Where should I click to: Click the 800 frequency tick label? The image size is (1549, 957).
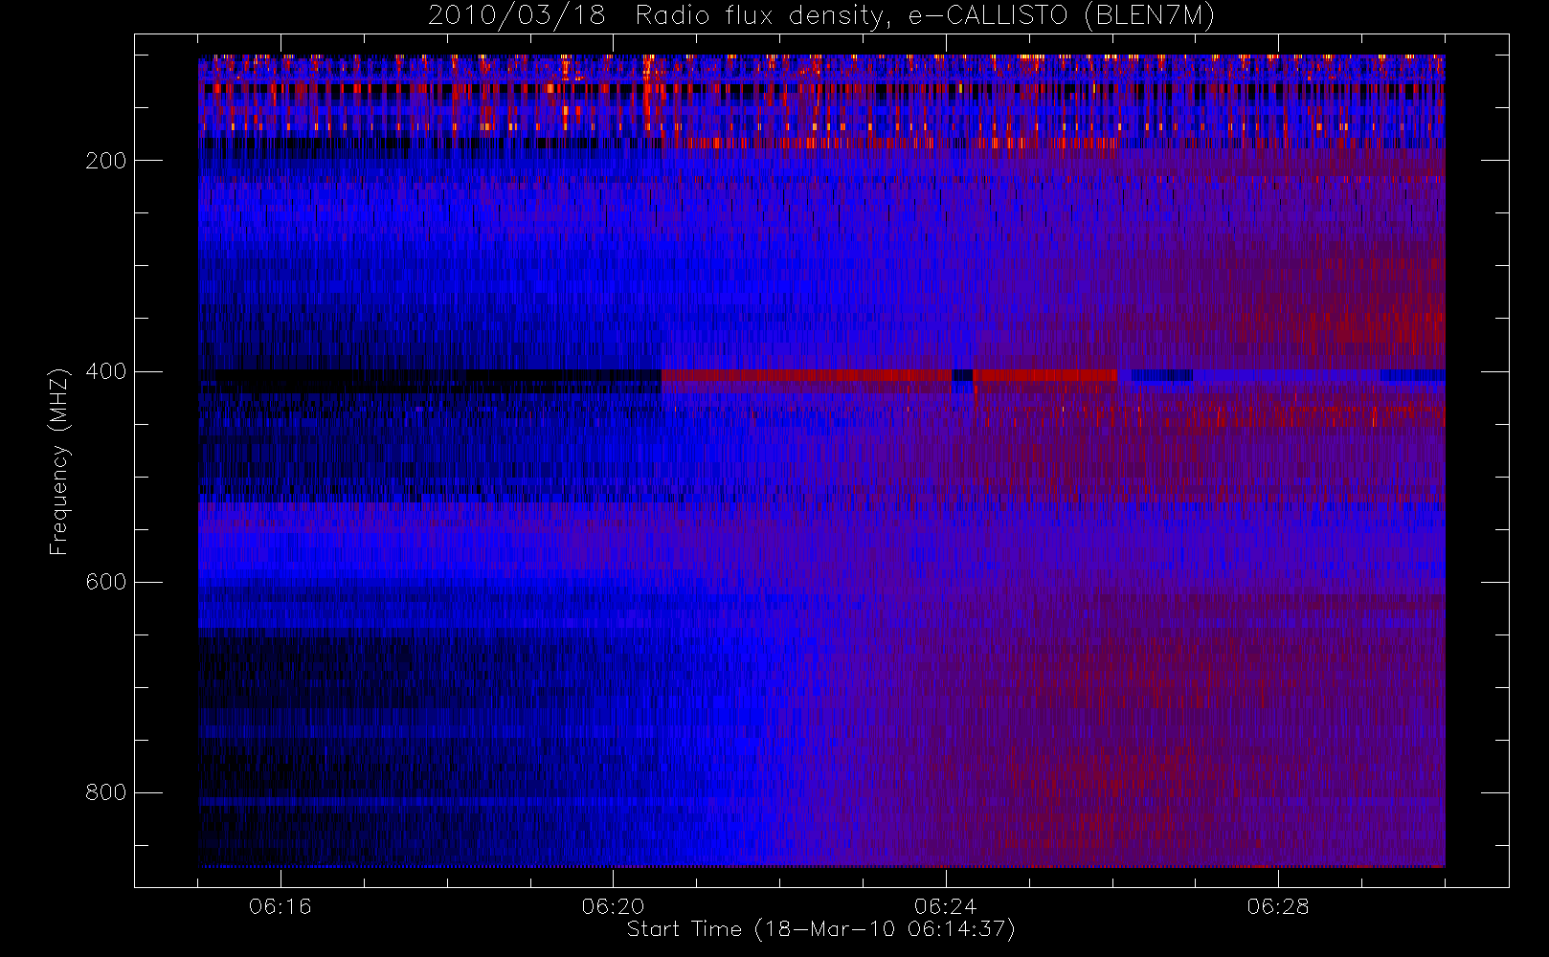click(105, 792)
